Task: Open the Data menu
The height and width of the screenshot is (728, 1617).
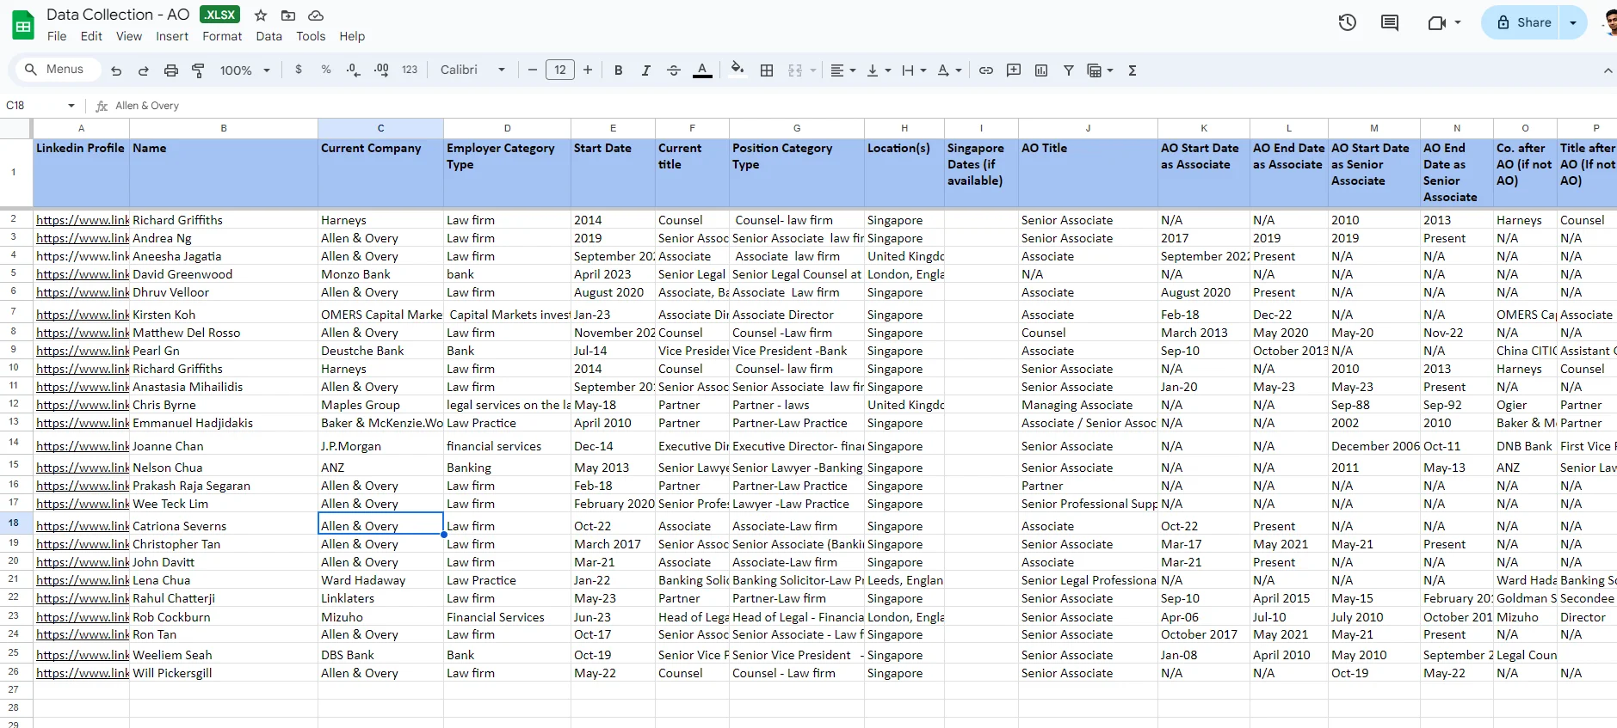Action: [268, 36]
